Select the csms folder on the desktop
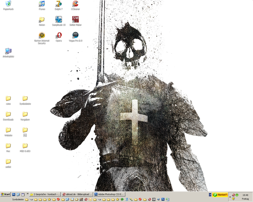Image resolution: width=253 pixels, height=202 pixels. [8, 100]
